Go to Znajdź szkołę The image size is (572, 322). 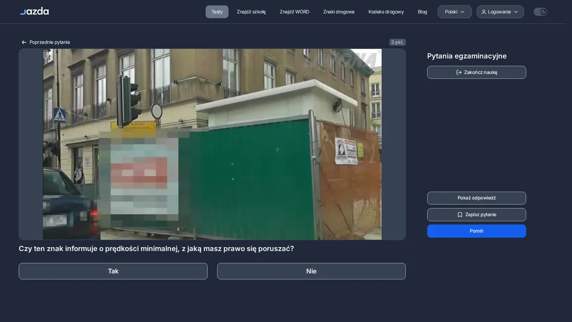pos(251,12)
